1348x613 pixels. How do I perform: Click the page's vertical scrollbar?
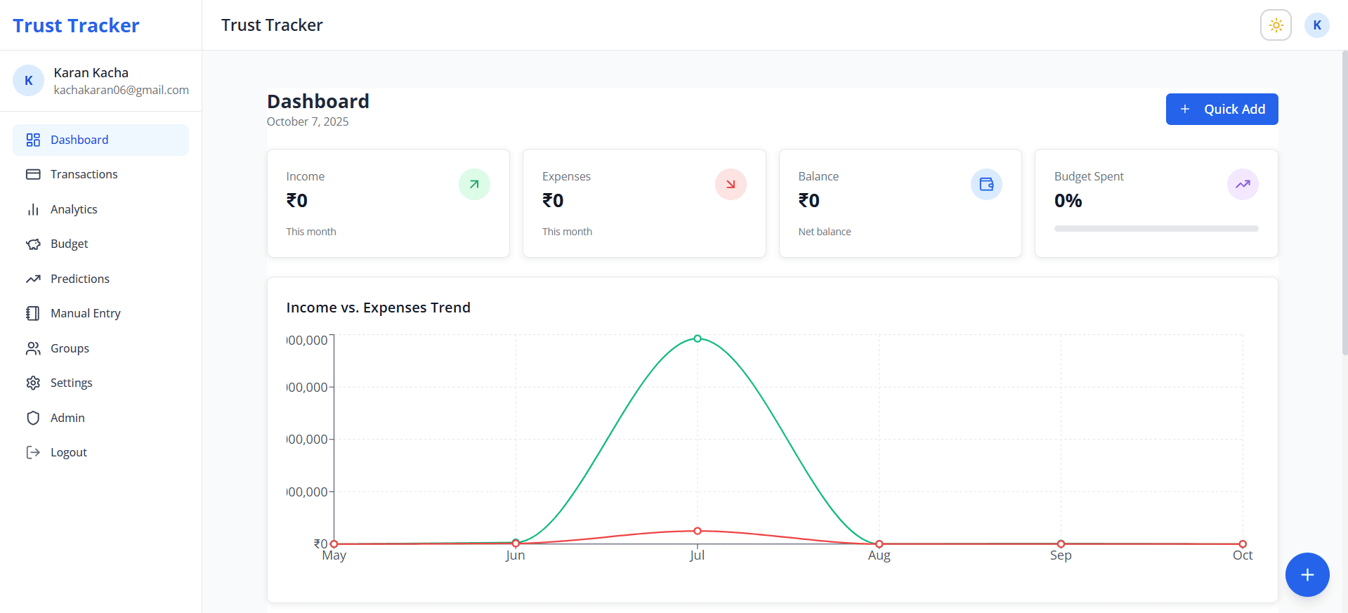pos(1344,204)
